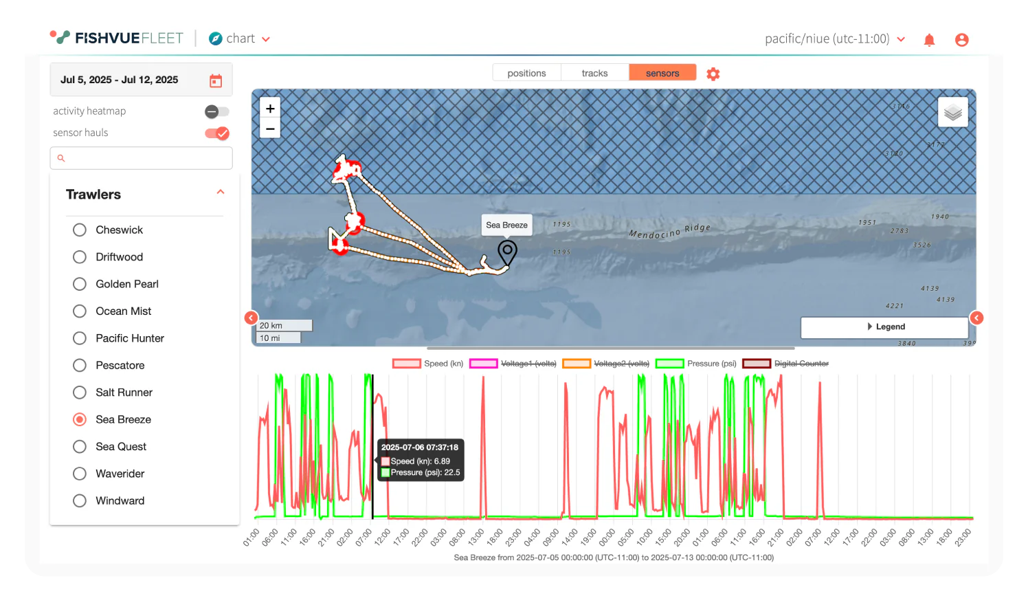The height and width of the screenshot is (607, 1028).
Task: Collapse the left sidebar arrow button
Action: click(x=251, y=318)
